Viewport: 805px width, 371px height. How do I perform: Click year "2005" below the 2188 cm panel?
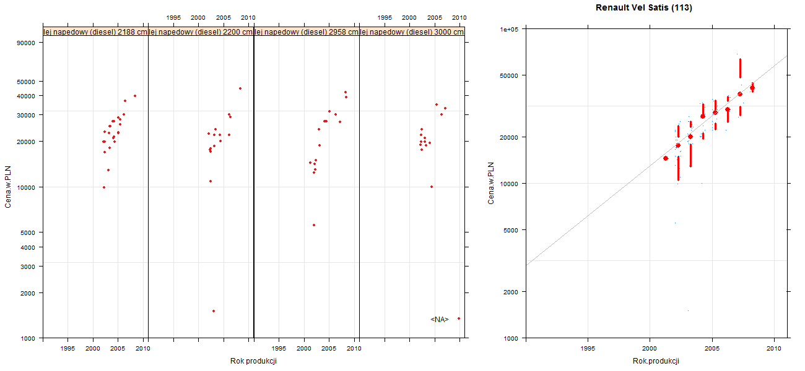point(118,349)
